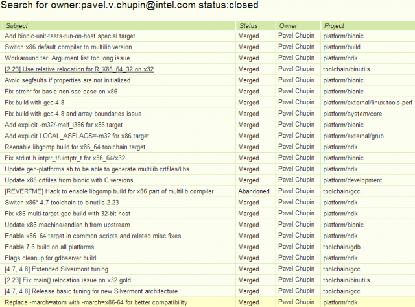Viewport: 415px width, 307px height.
Task: Select toolchain/gdb project link
Action: point(342,247)
